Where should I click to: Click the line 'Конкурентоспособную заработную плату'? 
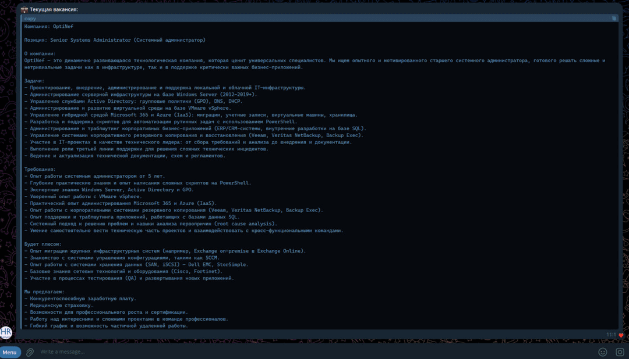click(x=80, y=299)
